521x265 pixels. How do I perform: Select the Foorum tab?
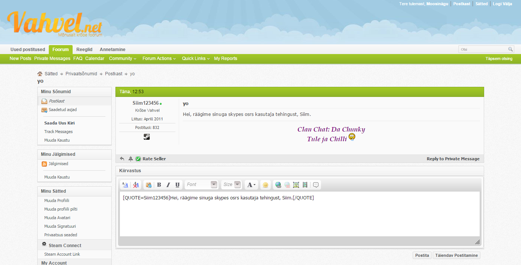coord(61,50)
